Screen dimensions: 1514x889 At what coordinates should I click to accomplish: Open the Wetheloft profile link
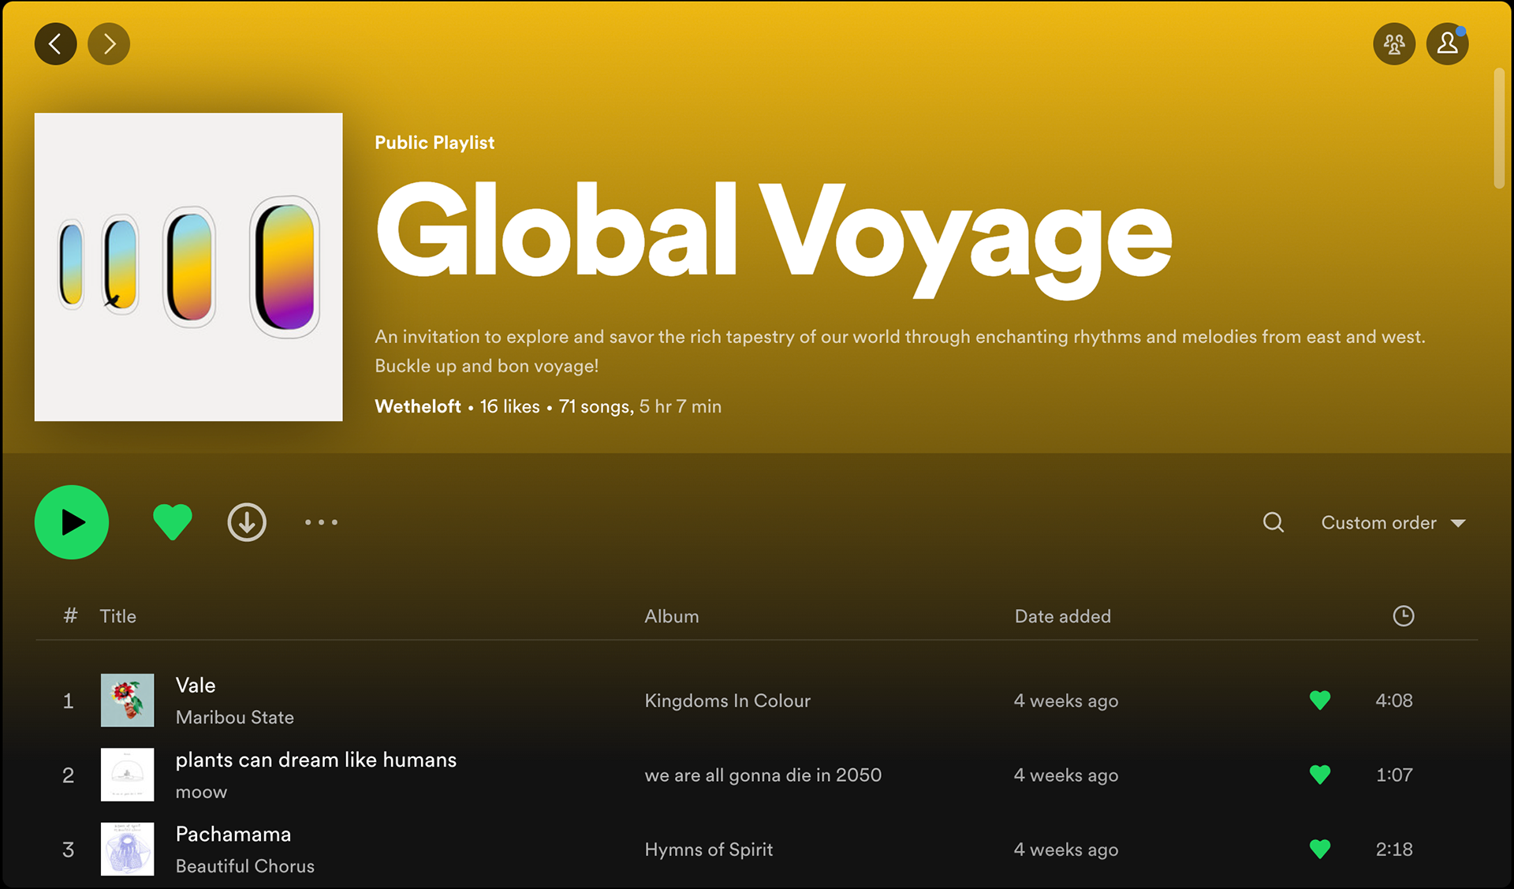(x=417, y=406)
